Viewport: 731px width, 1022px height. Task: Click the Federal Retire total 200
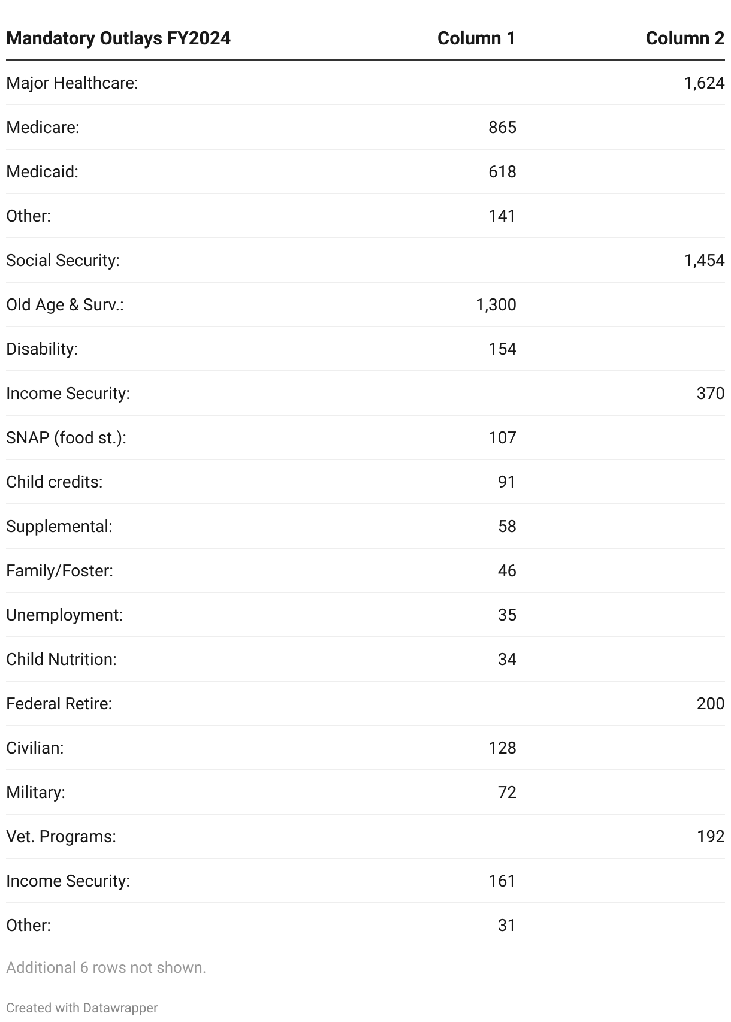pos(710,704)
